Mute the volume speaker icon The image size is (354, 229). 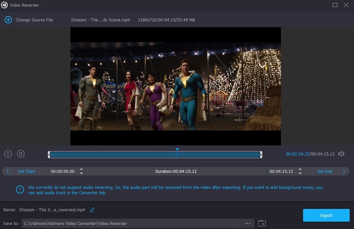click(341, 154)
